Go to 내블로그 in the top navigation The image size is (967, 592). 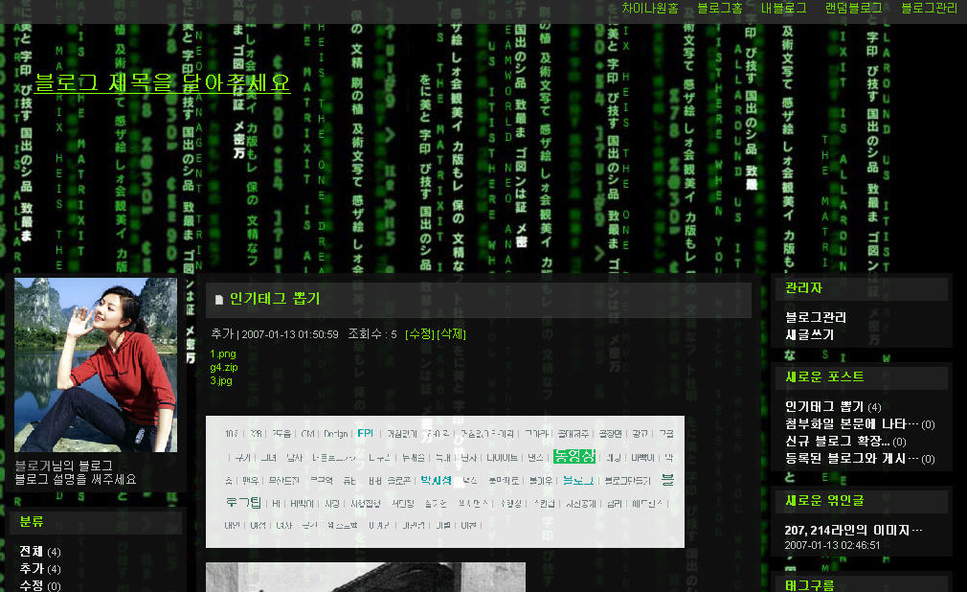(783, 8)
